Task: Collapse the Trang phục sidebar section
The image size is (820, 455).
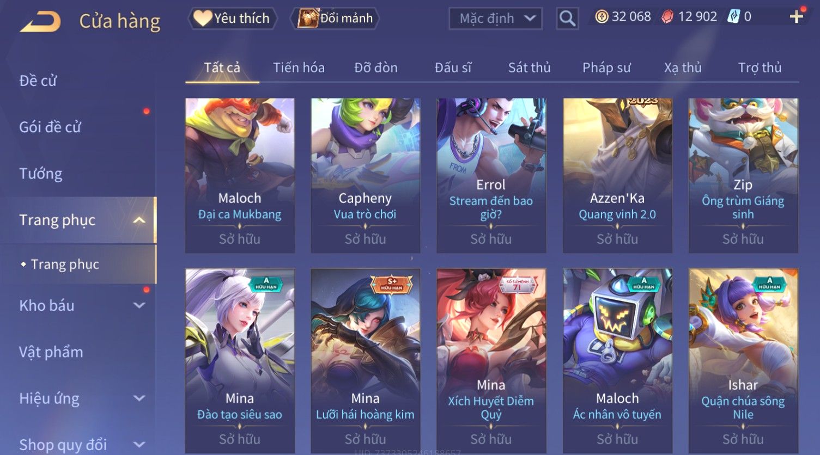Action: [x=139, y=220]
